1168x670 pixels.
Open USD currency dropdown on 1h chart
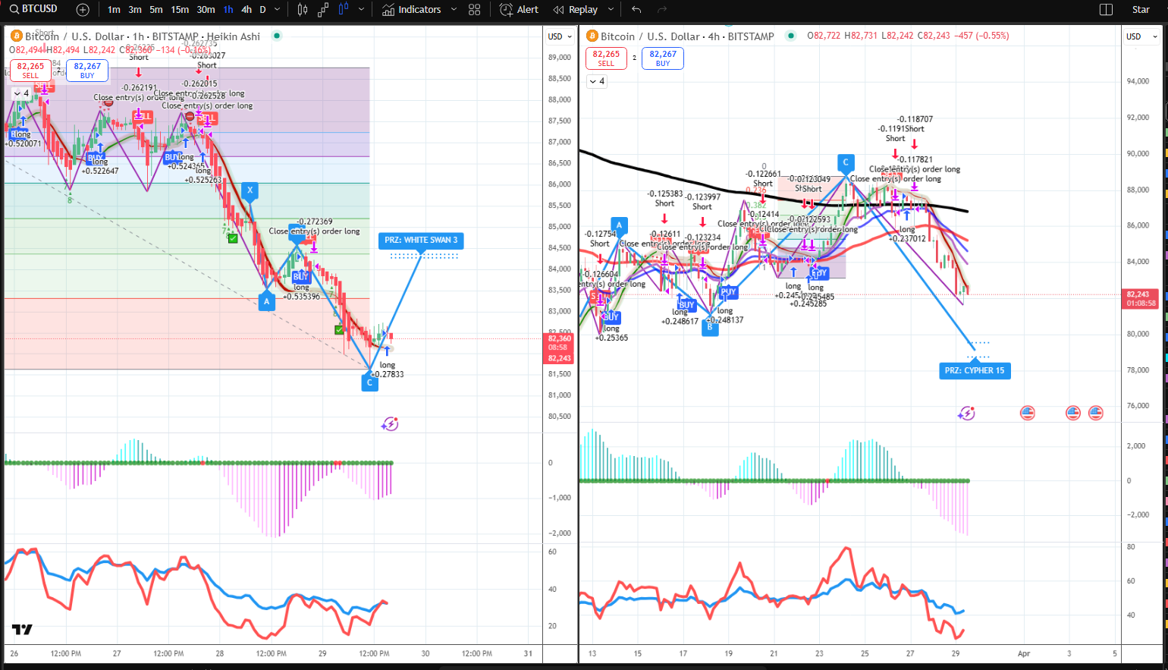560,36
